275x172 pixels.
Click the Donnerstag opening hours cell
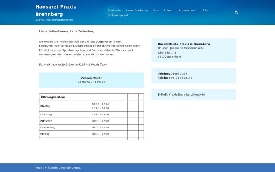tap(109, 127)
